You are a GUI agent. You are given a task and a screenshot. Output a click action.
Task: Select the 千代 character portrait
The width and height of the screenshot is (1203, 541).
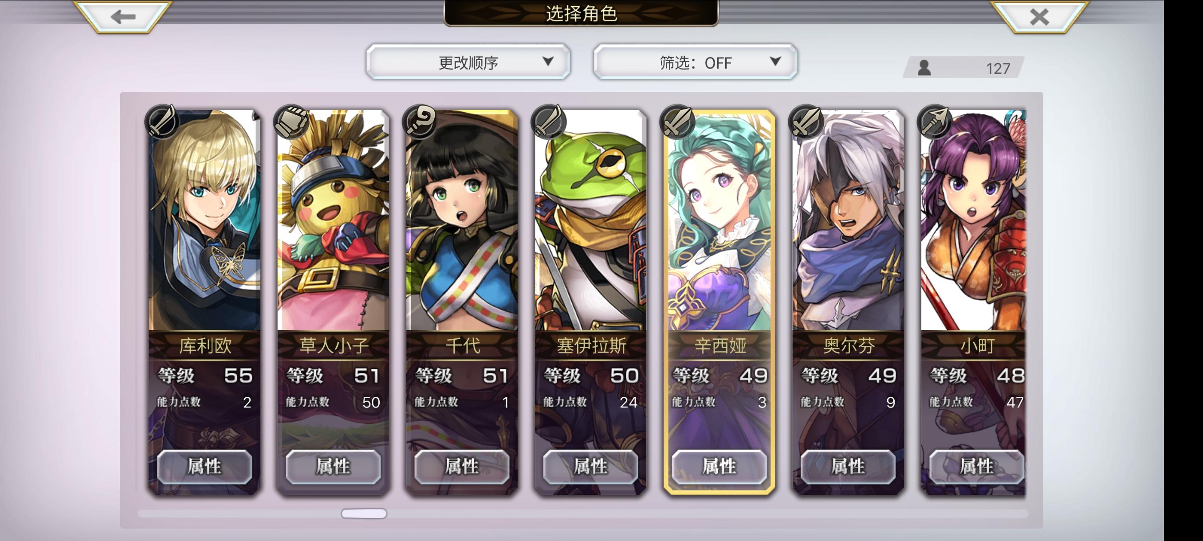462,220
